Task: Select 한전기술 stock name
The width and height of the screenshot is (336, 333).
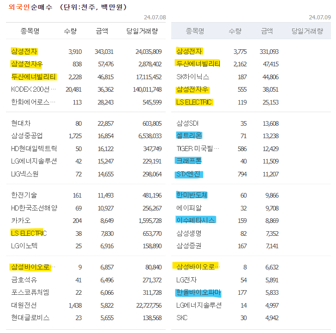Action: 24,195
